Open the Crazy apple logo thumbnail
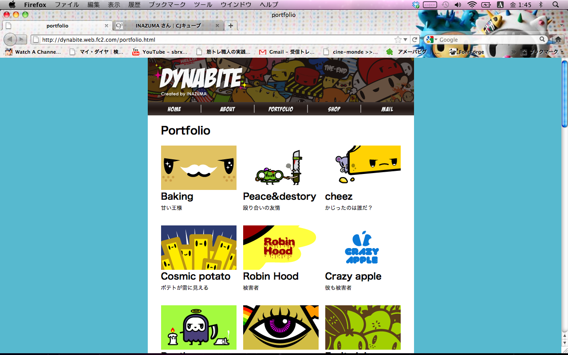The width and height of the screenshot is (568, 355). [x=363, y=248]
